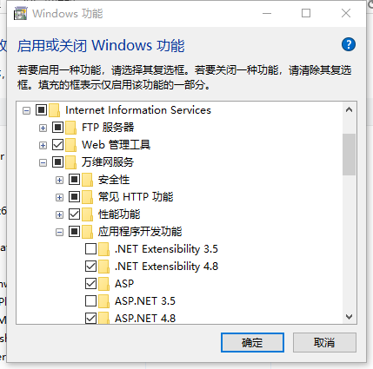Click the ASP folder icon
This screenshot has height=369, width=373.
tap(104, 284)
